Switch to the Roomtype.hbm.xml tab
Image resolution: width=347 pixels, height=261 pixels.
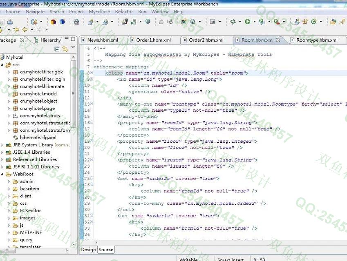click(x=317, y=40)
